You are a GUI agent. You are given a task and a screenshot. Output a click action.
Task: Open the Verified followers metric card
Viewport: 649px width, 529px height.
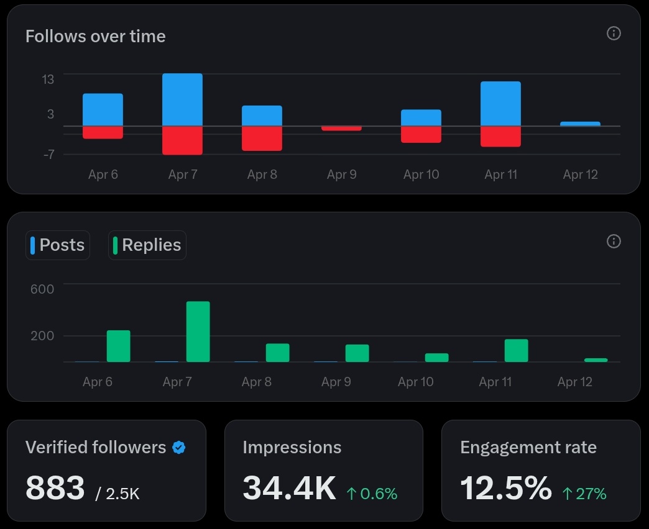(x=106, y=470)
